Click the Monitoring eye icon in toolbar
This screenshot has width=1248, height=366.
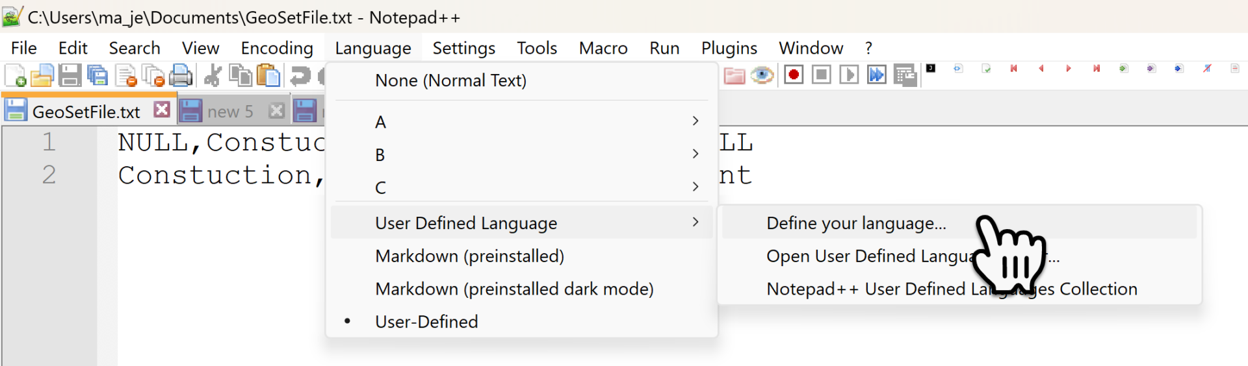click(762, 75)
